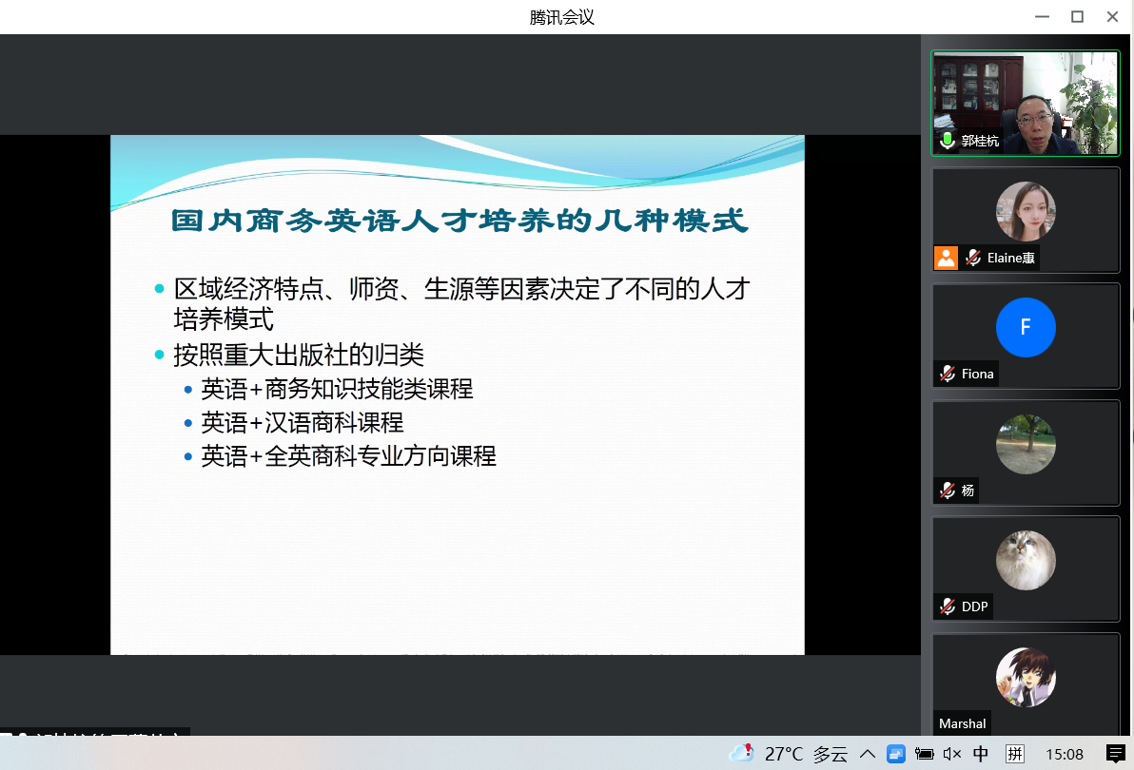Viewport: 1134px width, 770px height.
Task: Click the orange host icon next to Elaine
Action: (946, 258)
